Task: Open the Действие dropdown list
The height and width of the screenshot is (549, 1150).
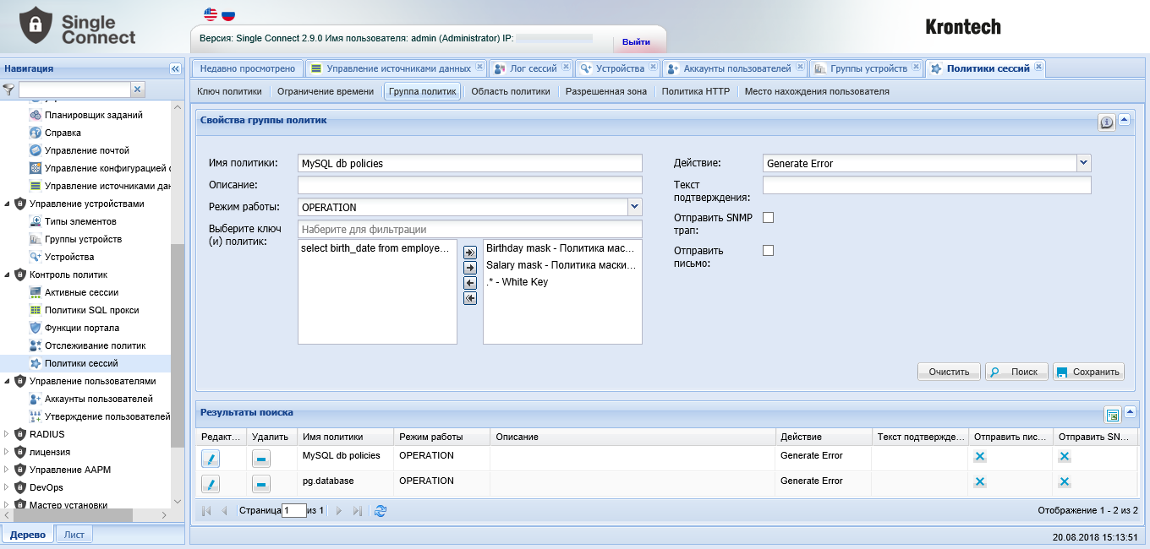Action: [x=1083, y=163]
